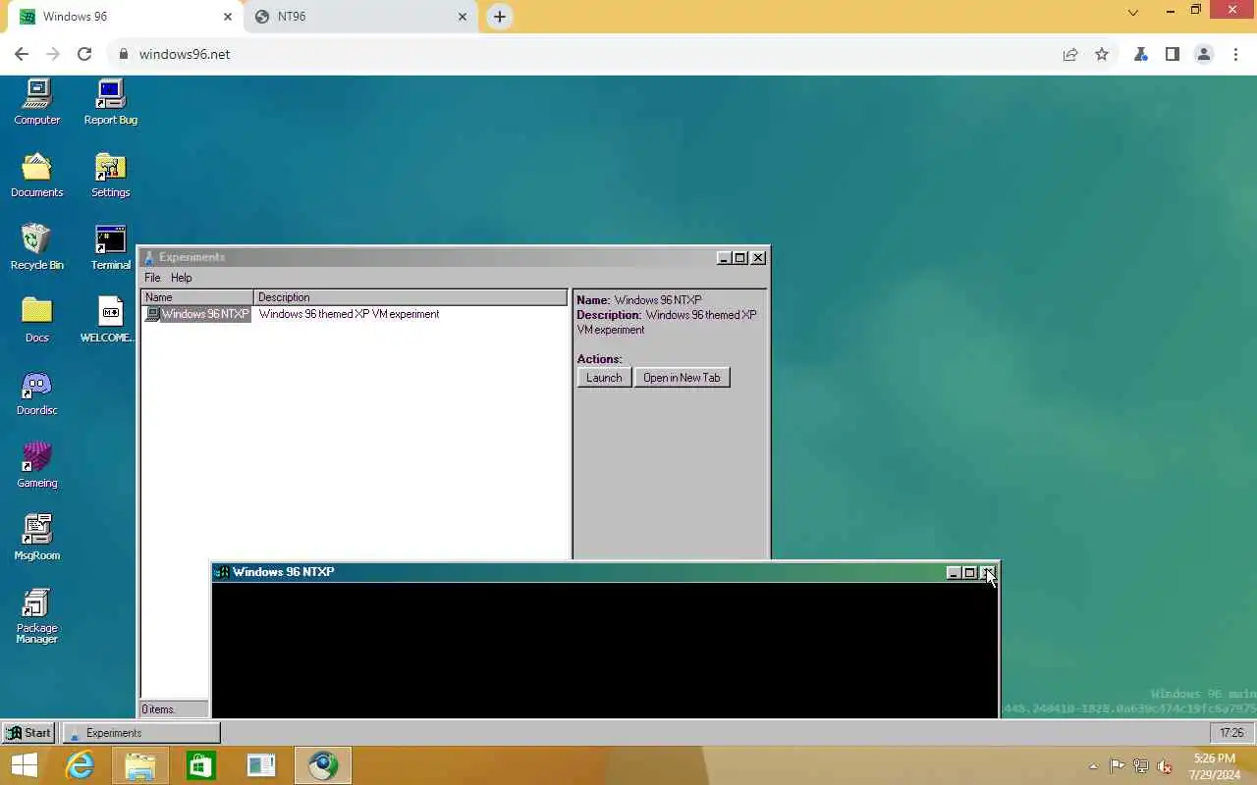Image resolution: width=1257 pixels, height=785 pixels.
Task: Click the Windows 96 NTXP title icon
Action: (x=222, y=572)
